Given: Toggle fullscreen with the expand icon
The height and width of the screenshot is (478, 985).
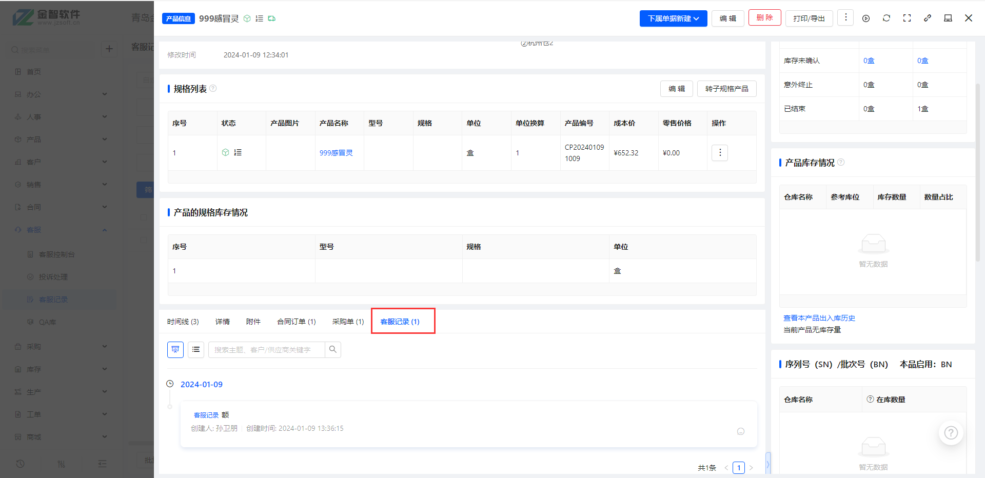Looking at the screenshot, I should click(x=907, y=18).
